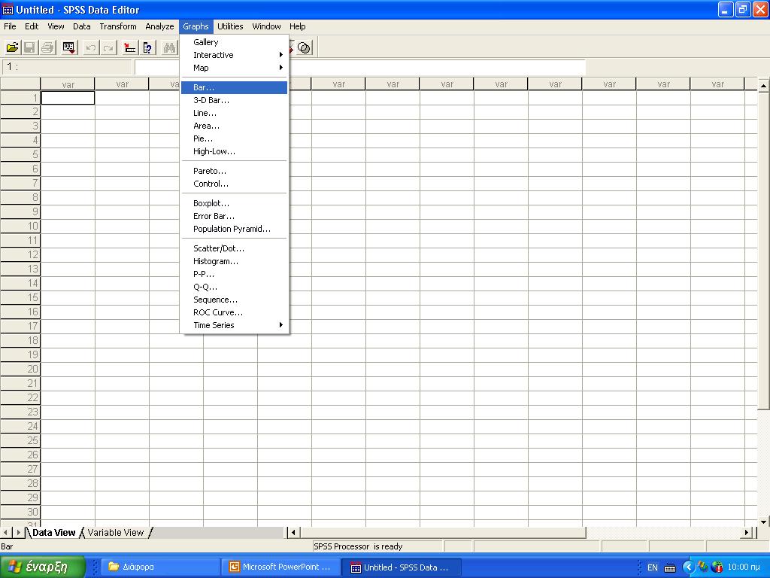Switch to Microsoft PowerPoint taskbar button
The image size is (770, 578).
pyautogui.click(x=281, y=567)
